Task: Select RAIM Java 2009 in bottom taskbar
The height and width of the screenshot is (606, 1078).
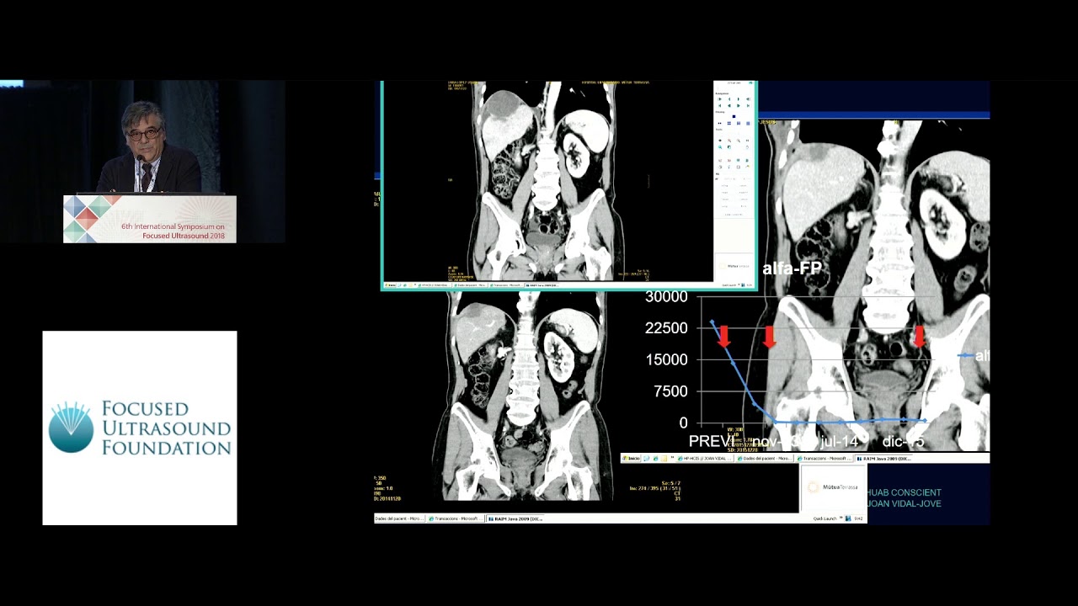Action: coord(515,518)
